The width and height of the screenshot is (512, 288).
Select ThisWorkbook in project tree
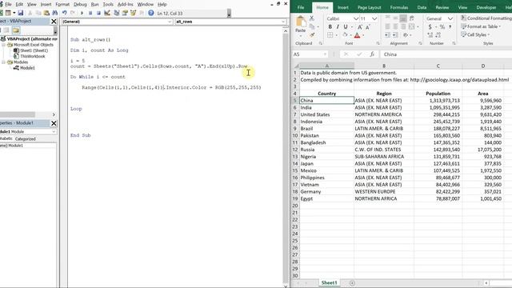pos(32,56)
